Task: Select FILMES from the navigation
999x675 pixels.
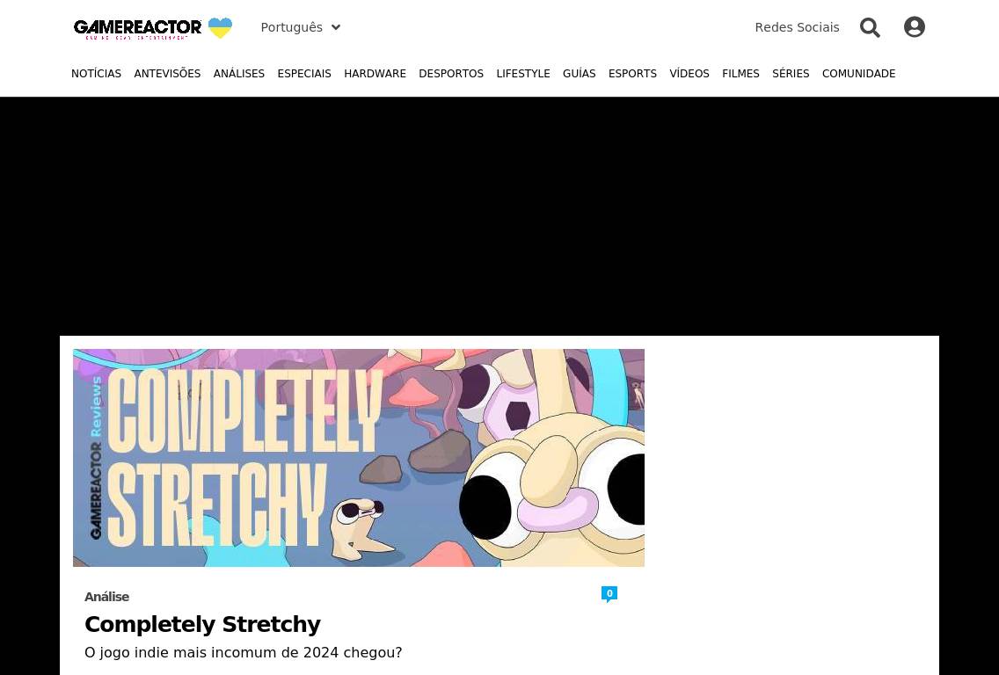Action: (x=740, y=74)
